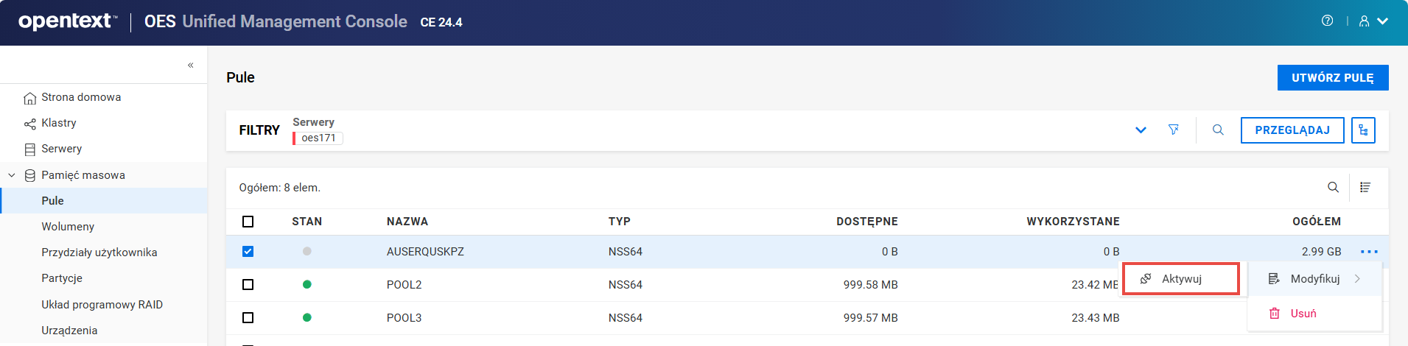Image resolution: width=1408 pixels, height=346 pixels.
Task: Click the PRZEGLĄDAJ button
Action: click(1292, 130)
